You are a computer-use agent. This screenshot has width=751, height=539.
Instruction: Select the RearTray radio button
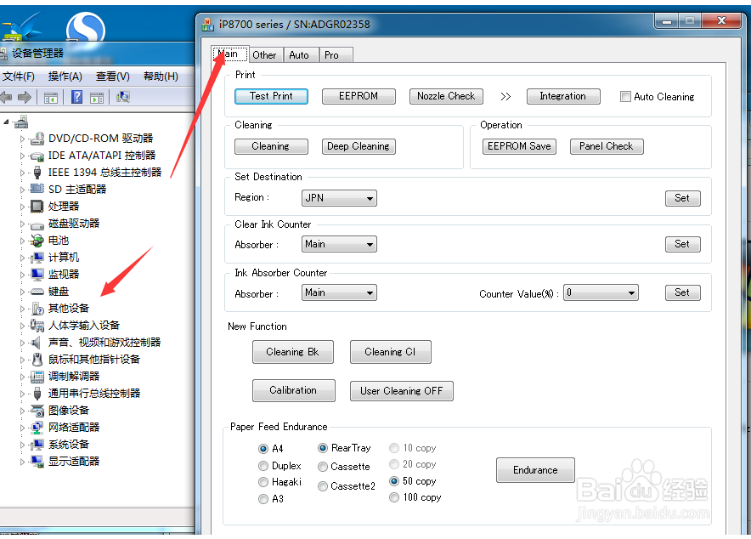click(x=323, y=448)
